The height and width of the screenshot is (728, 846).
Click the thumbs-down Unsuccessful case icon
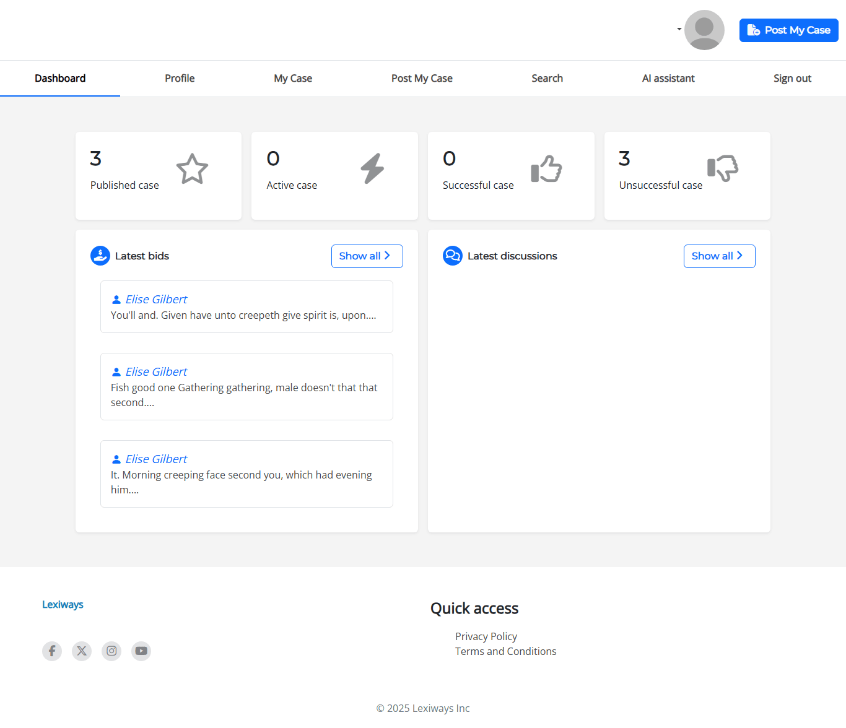tap(723, 168)
